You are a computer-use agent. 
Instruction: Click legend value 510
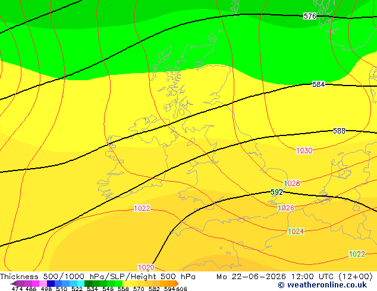pyautogui.click(x=62, y=289)
